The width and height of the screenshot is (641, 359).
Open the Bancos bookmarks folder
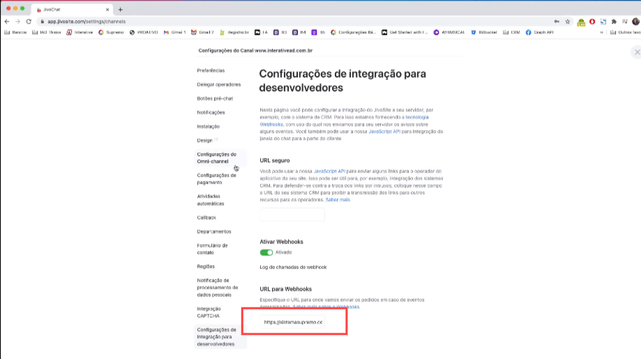point(15,32)
